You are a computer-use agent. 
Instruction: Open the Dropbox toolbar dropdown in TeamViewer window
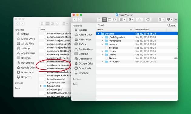169,19
